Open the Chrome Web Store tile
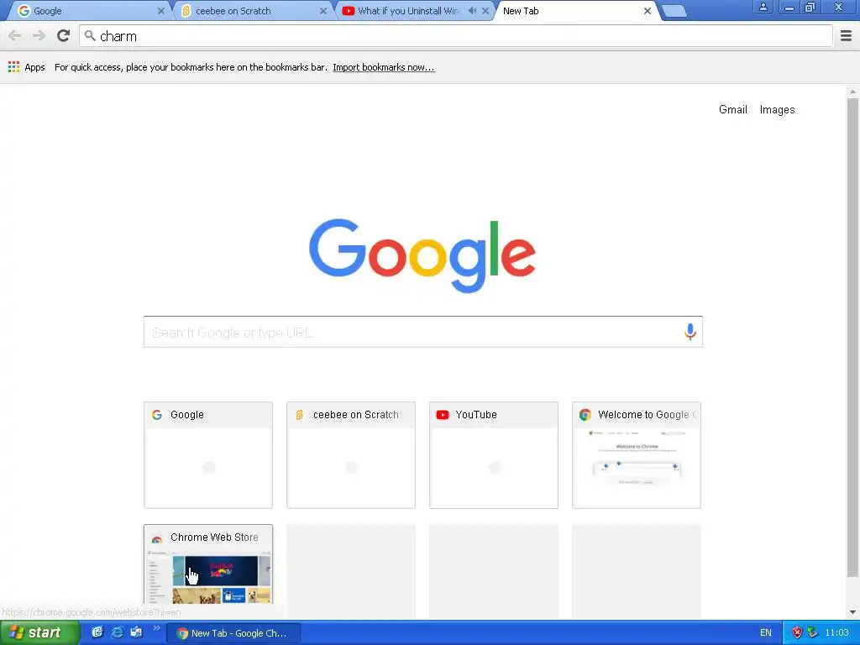This screenshot has height=645, width=860. pos(208,564)
